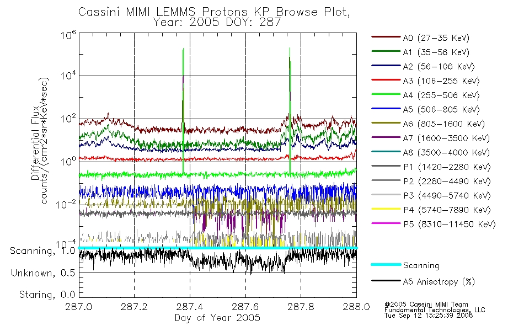Click the black A5 Anisotropy legend line

pyautogui.click(x=386, y=280)
